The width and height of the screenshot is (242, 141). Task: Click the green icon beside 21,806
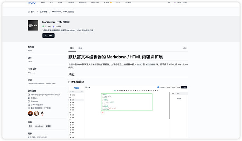coord(43,27)
